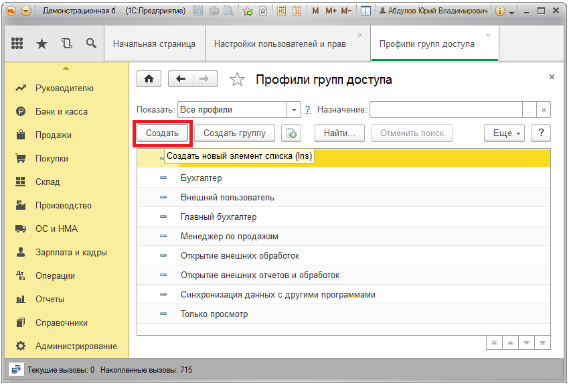The image size is (569, 384).
Task: Switch to "Настройки пользователей и прав" tab
Action: [x=280, y=44]
